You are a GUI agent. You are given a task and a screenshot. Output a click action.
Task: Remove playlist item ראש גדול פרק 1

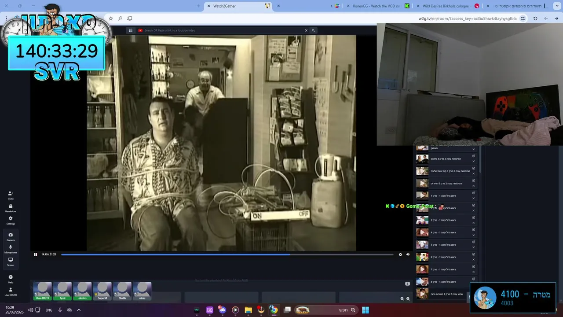pos(474,198)
